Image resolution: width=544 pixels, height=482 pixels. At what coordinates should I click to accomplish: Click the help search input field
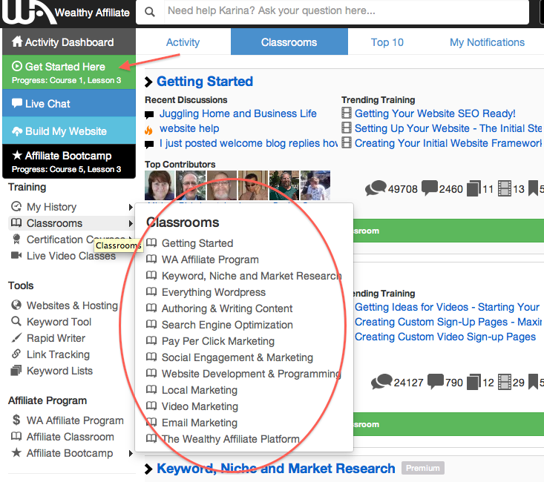click(347, 12)
